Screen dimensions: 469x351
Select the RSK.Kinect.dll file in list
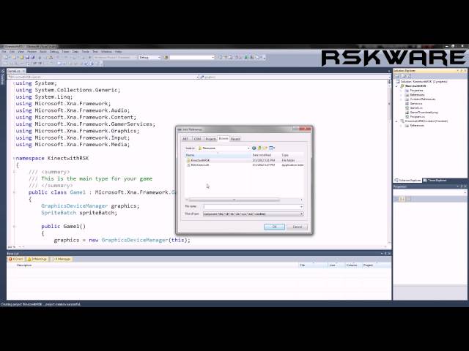(x=199, y=165)
